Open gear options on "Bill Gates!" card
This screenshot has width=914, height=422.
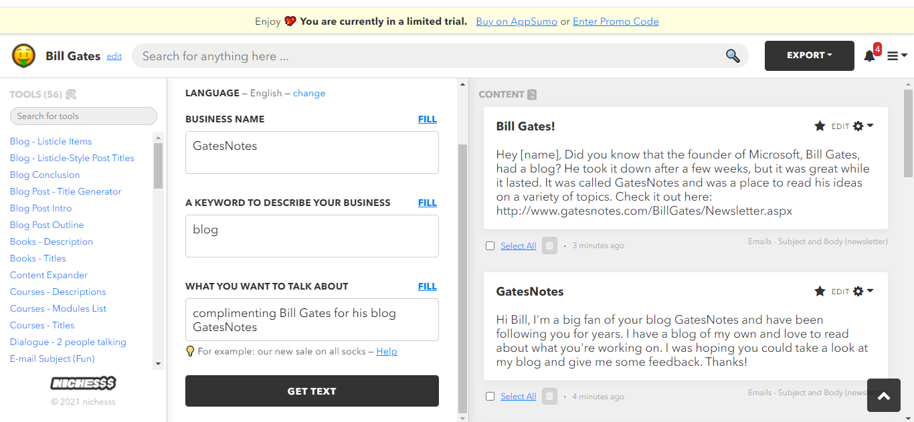(863, 126)
